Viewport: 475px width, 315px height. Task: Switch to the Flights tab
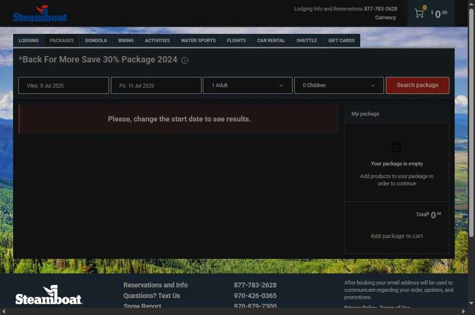point(237,41)
